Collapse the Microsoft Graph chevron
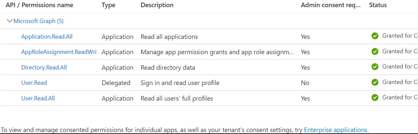 click(x=10, y=21)
